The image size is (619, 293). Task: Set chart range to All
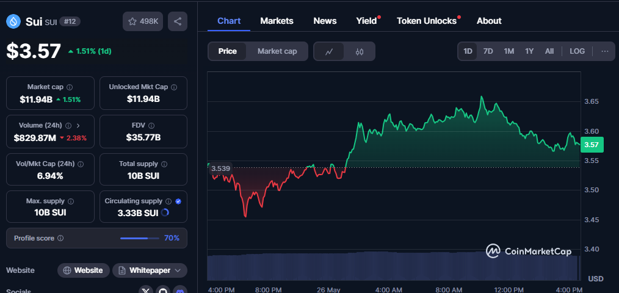pyautogui.click(x=549, y=51)
